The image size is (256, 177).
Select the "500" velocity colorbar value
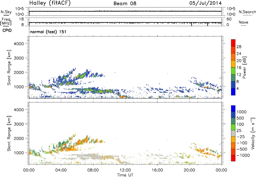click(240, 118)
